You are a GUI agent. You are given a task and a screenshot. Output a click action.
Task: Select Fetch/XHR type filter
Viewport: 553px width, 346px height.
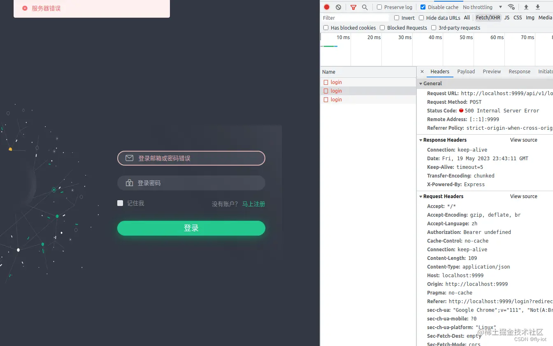(x=488, y=18)
